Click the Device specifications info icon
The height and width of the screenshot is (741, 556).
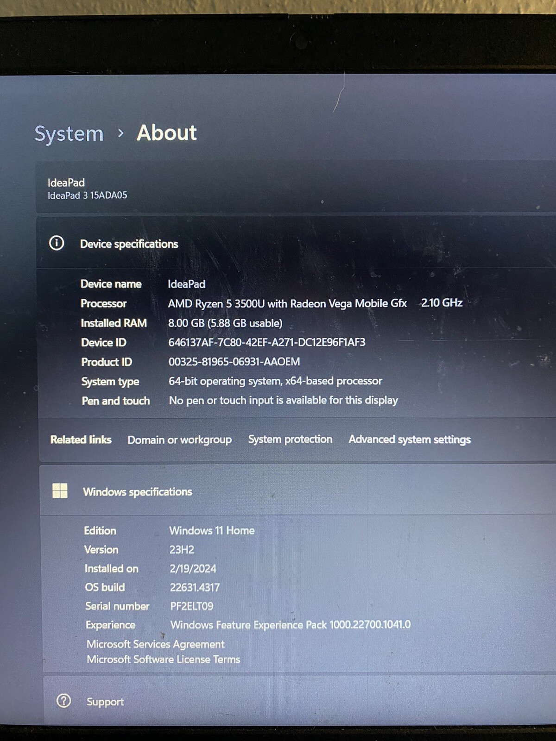(57, 243)
